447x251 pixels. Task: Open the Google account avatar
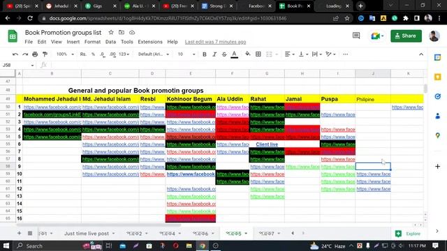[434, 36]
